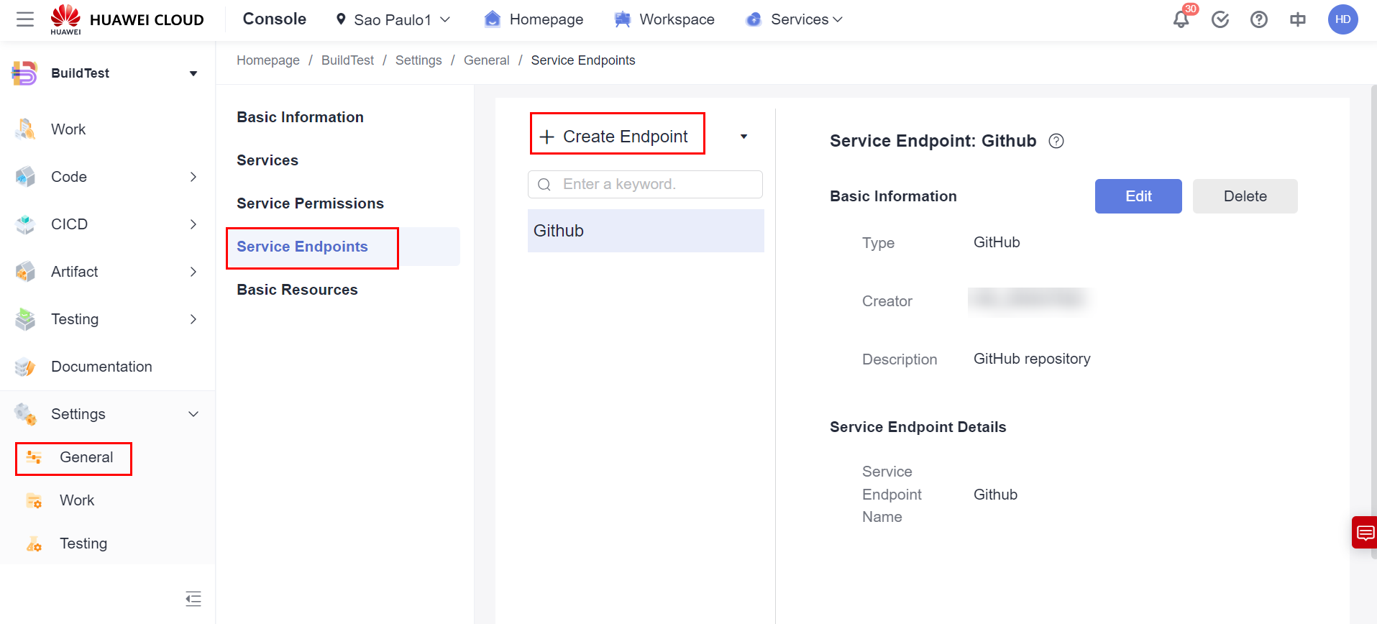The image size is (1377, 624).
Task: Click the help question mark in header
Action: pyautogui.click(x=1258, y=19)
